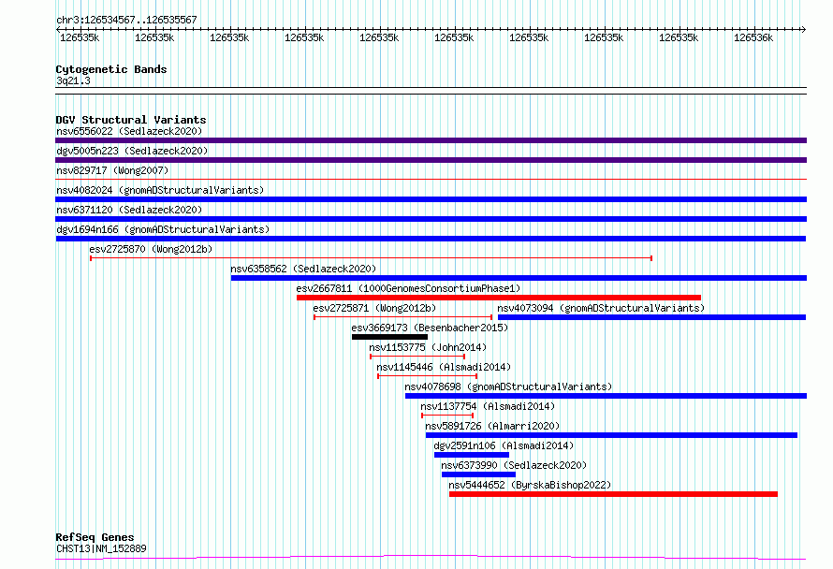Click the DGV Structural Variants track title
The height and width of the screenshot is (569, 833).
point(131,120)
